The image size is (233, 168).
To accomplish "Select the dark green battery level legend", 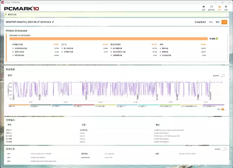I will 41,106.
